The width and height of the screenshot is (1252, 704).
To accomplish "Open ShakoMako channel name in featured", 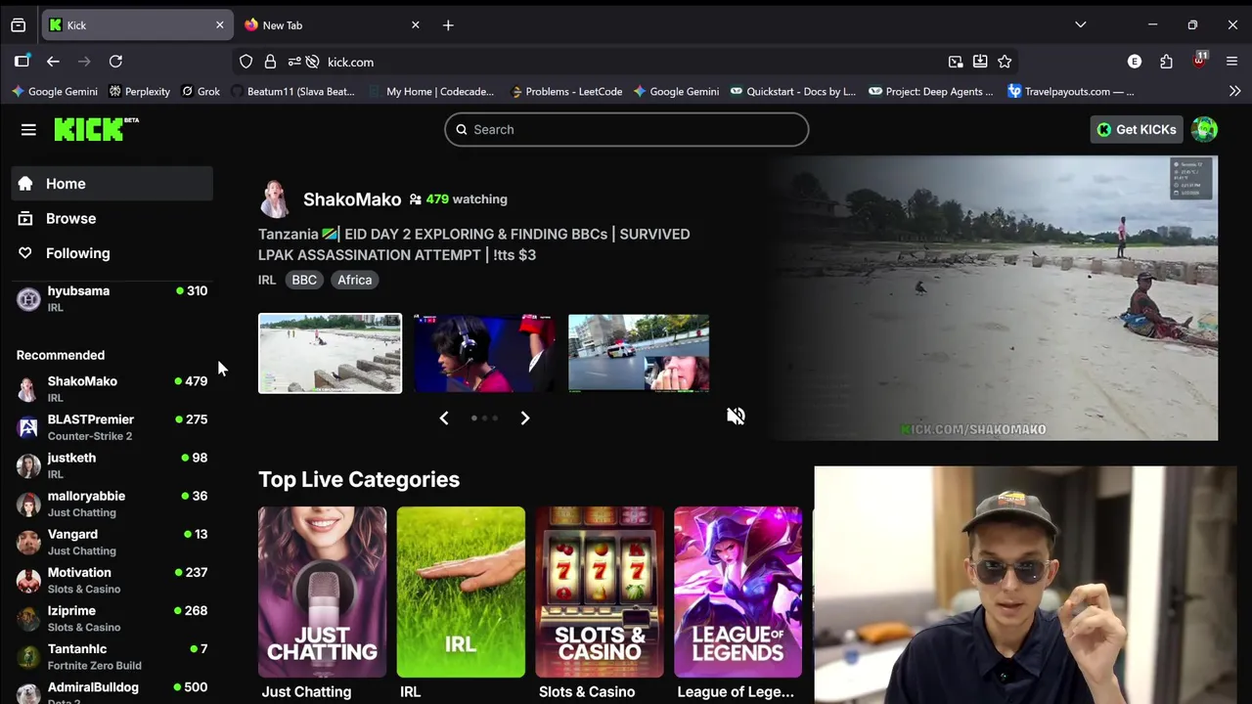I will point(352,198).
